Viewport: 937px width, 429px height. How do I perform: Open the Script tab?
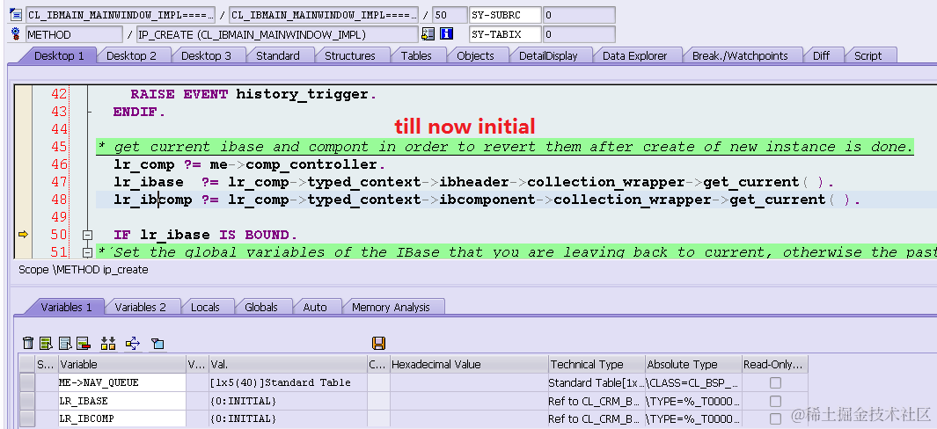point(867,55)
